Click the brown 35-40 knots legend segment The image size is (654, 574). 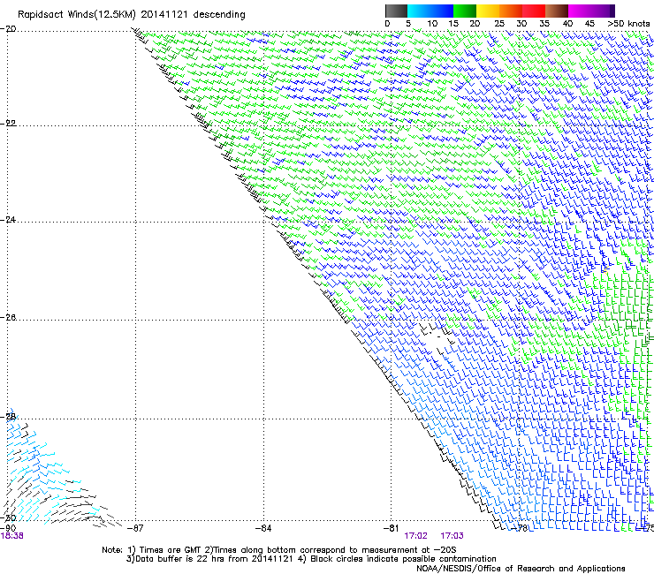click(557, 11)
